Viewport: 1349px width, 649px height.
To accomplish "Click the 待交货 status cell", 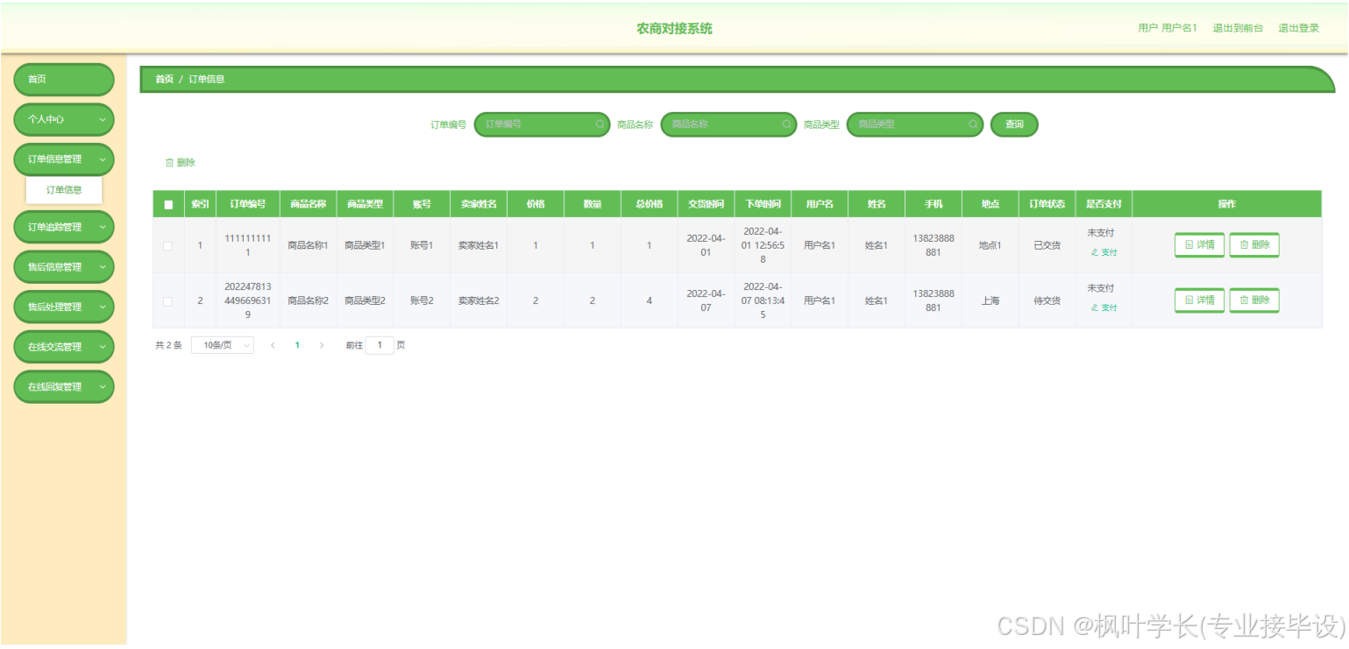I will click(x=1047, y=301).
